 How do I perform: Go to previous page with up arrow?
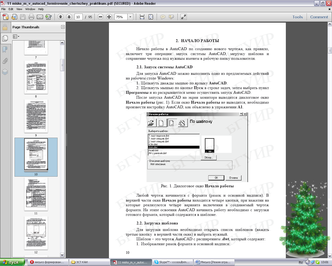click(60, 17)
